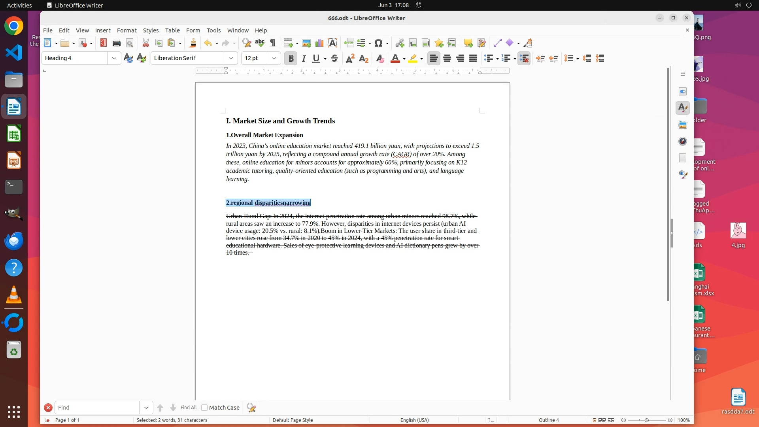Click the Print icon in toolbar
759x427 pixels.
pos(116,43)
